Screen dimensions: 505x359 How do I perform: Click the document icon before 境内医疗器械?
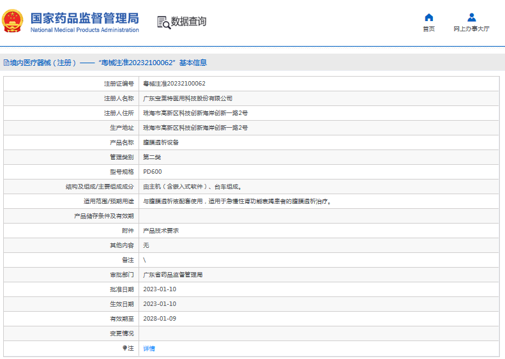click(6, 63)
